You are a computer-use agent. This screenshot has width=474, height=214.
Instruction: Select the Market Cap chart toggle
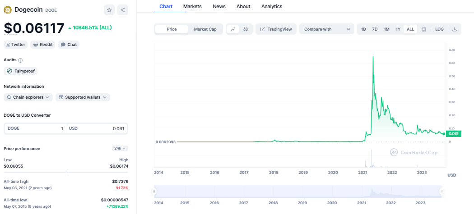coord(205,29)
